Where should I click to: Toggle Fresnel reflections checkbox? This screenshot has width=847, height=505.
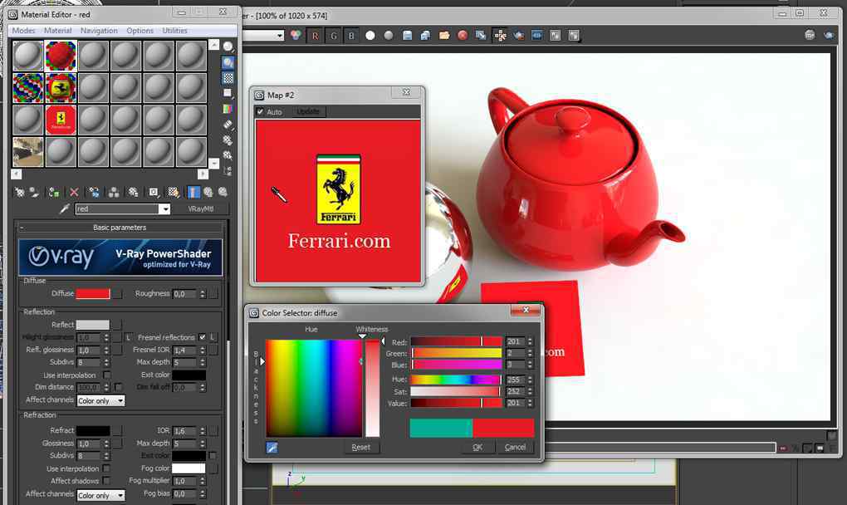click(x=203, y=337)
